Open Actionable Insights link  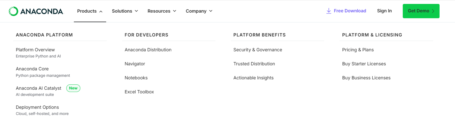click(253, 78)
